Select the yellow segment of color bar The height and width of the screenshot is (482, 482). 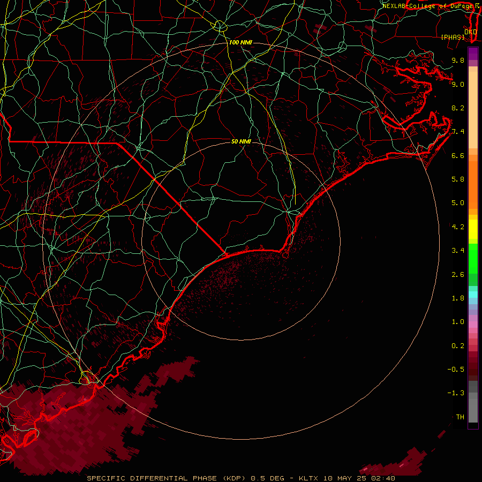click(x=473, y=229)
